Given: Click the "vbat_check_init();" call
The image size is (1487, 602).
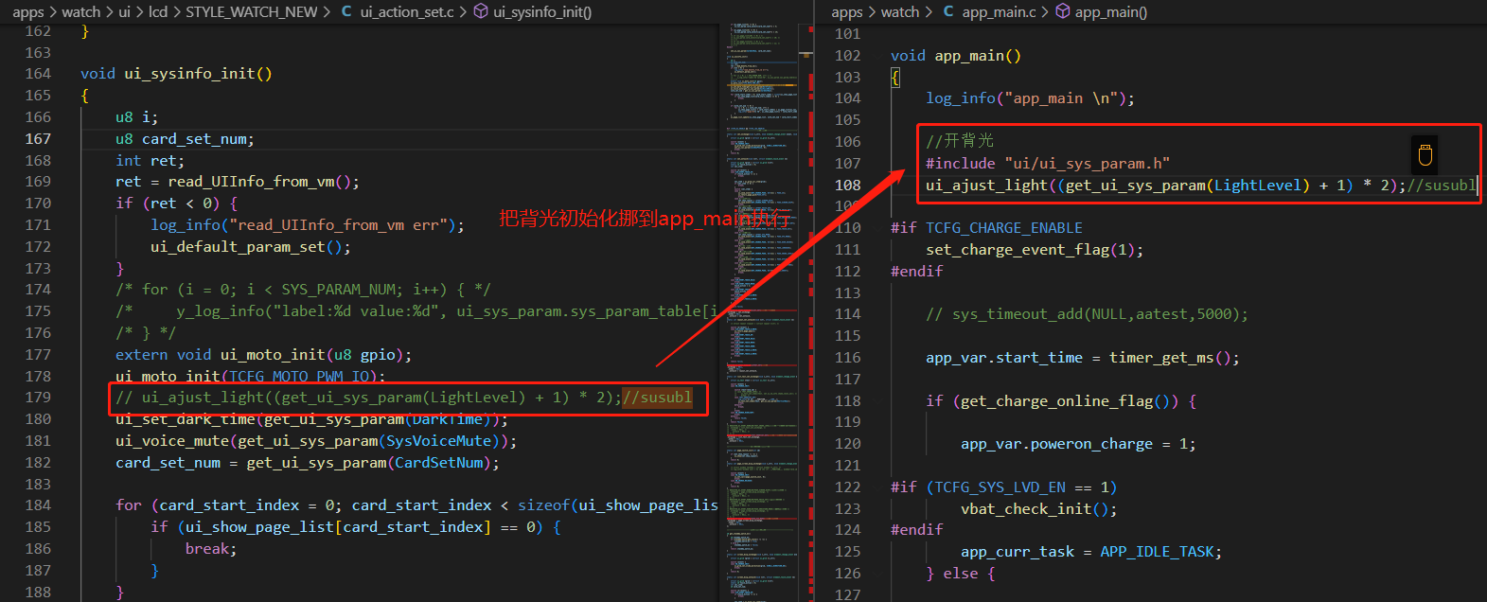Looking at the screenshot, I should point(1039,509).
